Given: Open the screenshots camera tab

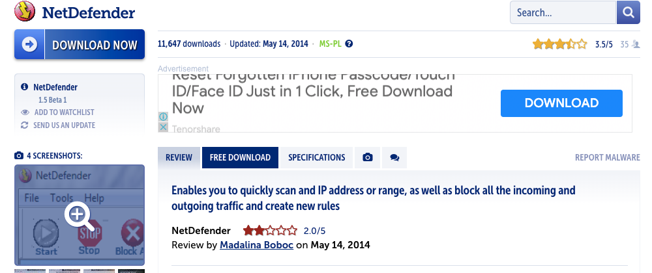Looking at the screenshot, I should pos(367,157).
